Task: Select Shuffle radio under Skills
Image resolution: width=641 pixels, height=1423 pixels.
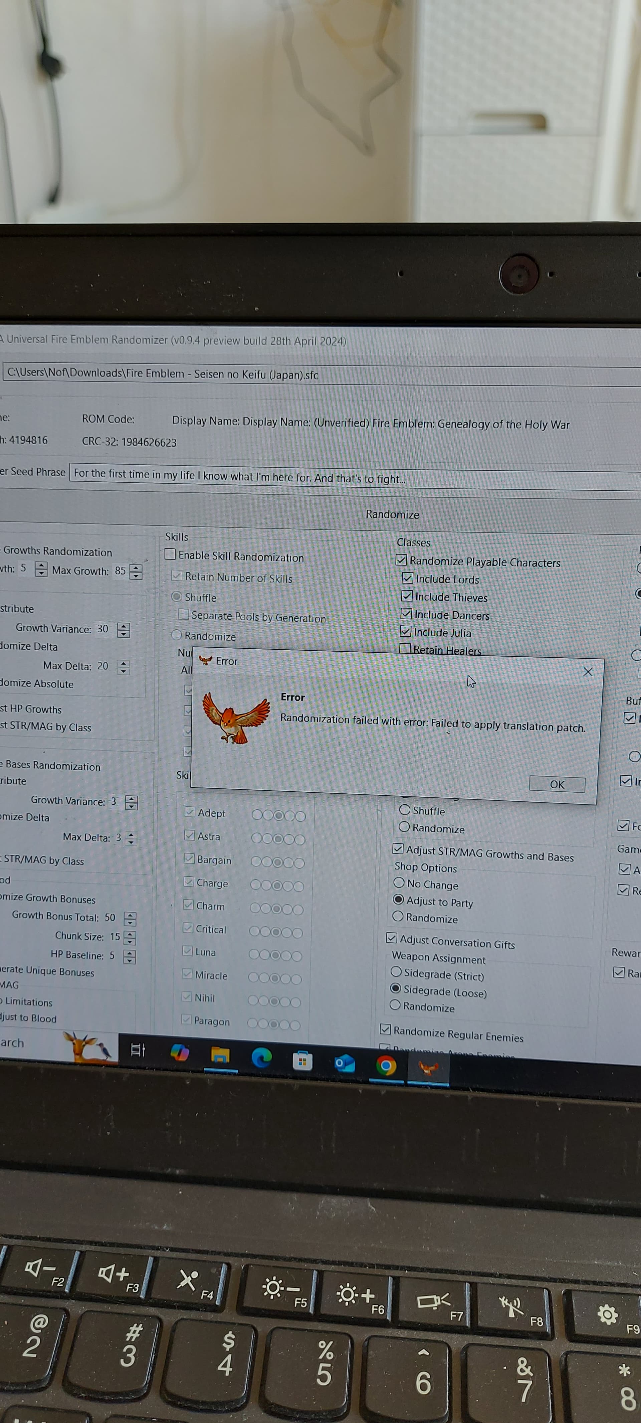Action: [177, 597]
